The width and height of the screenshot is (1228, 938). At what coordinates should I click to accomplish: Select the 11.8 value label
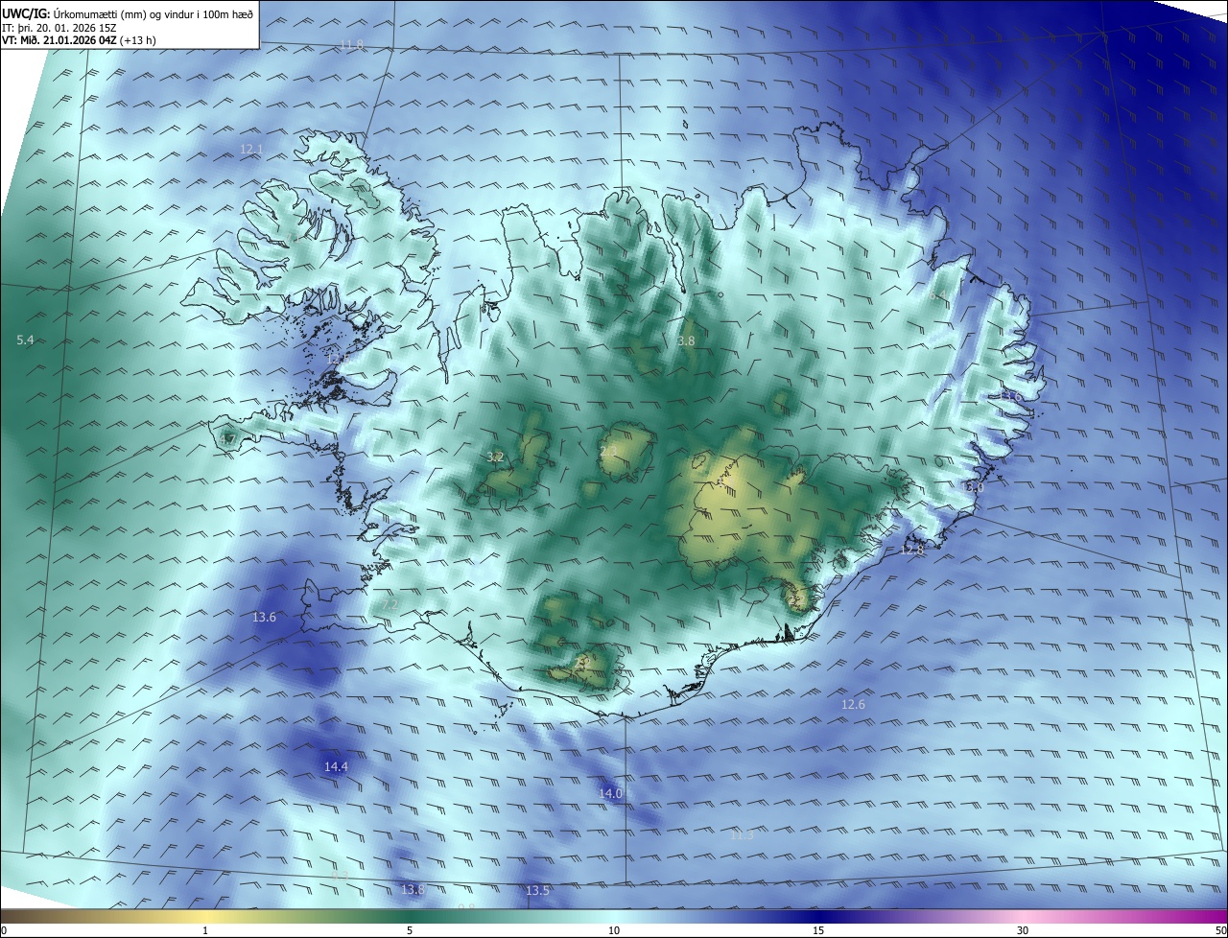(x=352, y=45)
